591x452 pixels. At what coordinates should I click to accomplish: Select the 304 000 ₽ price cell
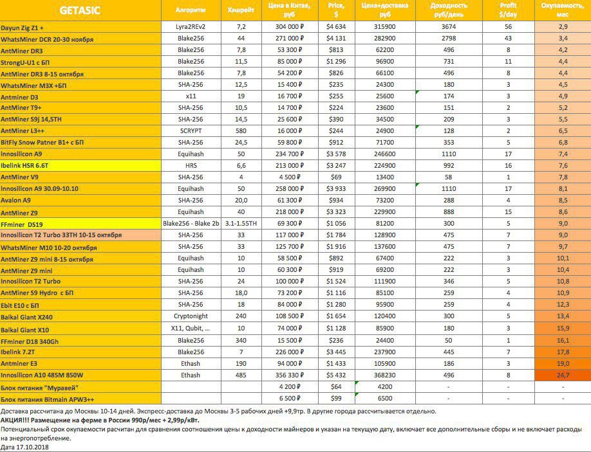tap(290, 27)
